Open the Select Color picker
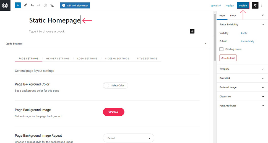The height and width of the screenshot is (143, 268). coord(115,86)
